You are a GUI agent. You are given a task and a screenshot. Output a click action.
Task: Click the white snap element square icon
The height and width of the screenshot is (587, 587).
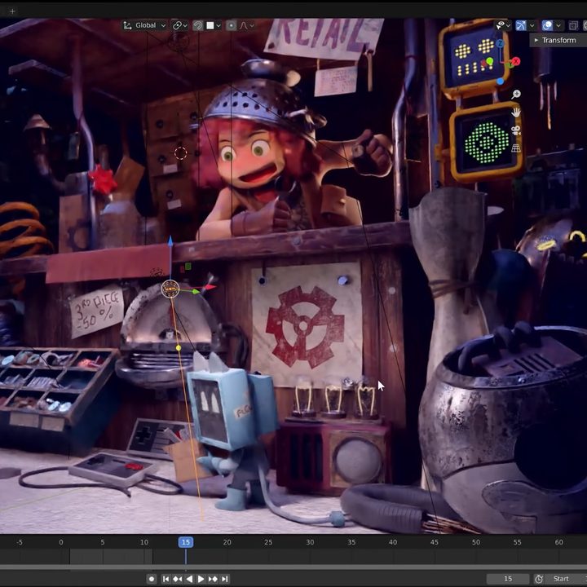click(x=210, y=25)
